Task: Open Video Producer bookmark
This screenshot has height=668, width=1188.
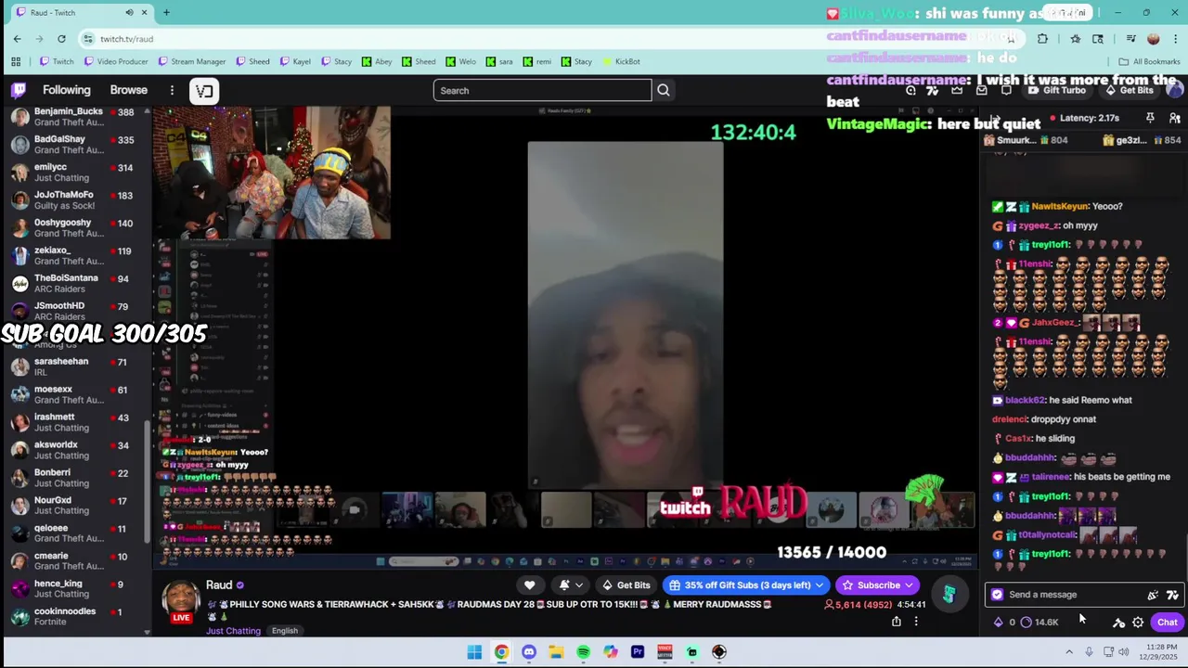Action: [x=116, y=61]
